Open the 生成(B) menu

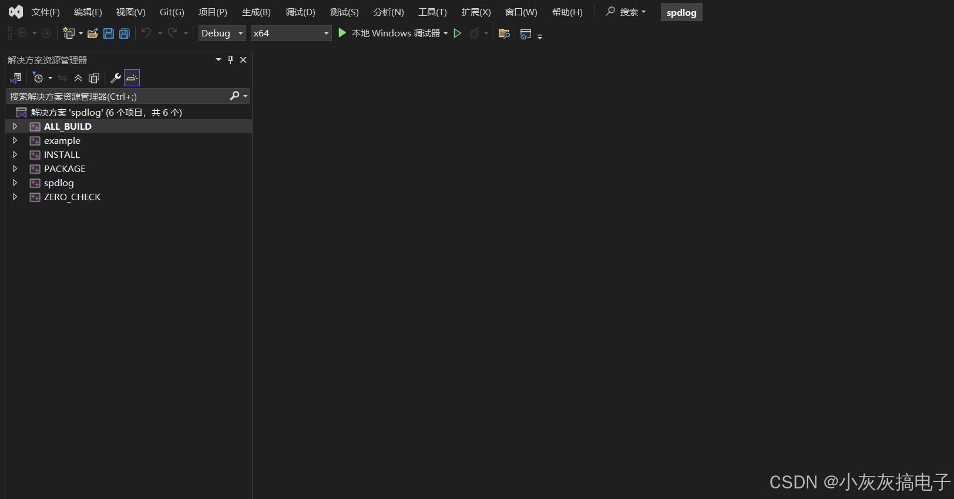256,12
